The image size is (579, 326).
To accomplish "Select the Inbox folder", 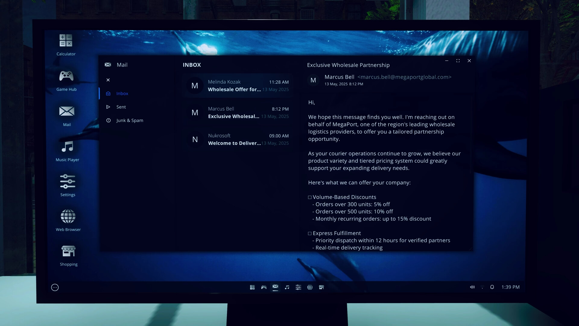I will (x=122, y=94).
